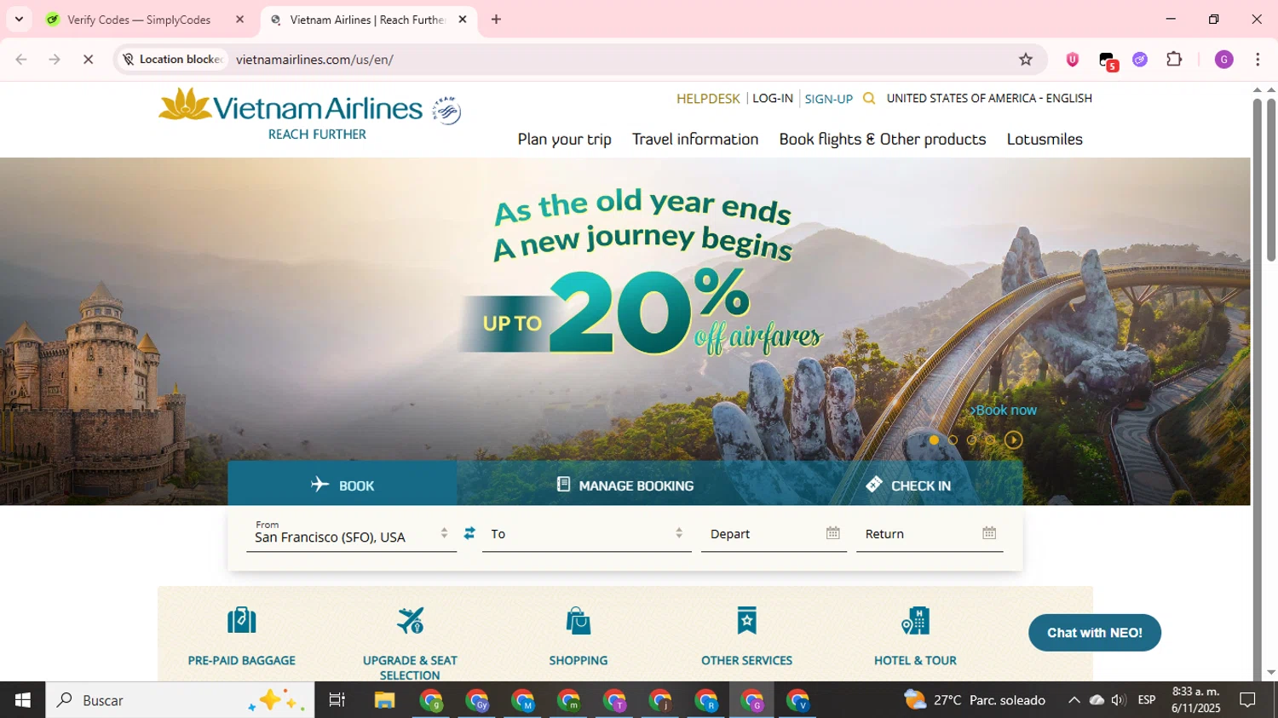Viewport: 1278px width, 718px height.
Task: Open the taskbar notification center icon
Action: tap(1248, 700)
